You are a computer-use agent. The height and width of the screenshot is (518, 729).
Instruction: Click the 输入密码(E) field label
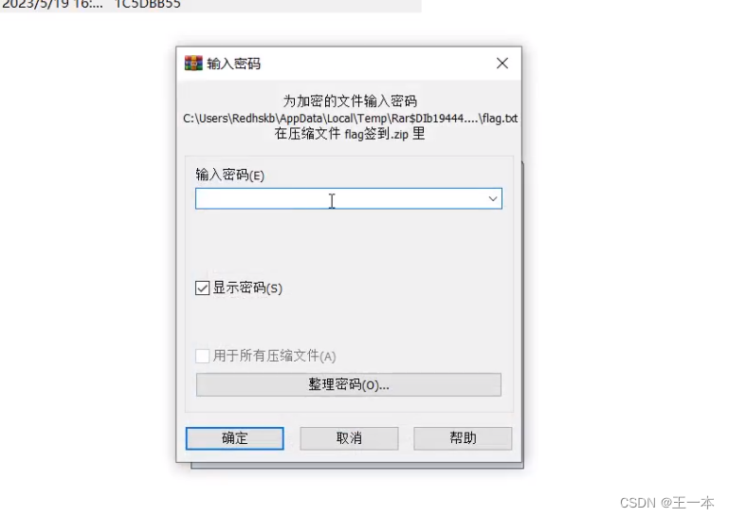229,175
